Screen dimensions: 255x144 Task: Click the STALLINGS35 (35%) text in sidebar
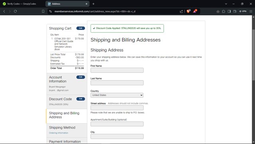tap(59, 105)
